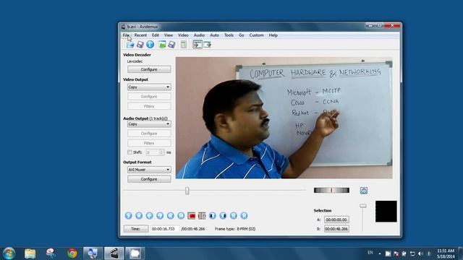The image size is (463, 260).
Task: Click the Open Video folder toolbar icon
Action: click(130, 45)
